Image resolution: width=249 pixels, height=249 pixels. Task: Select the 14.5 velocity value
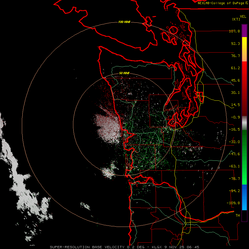tap(235, 105)
